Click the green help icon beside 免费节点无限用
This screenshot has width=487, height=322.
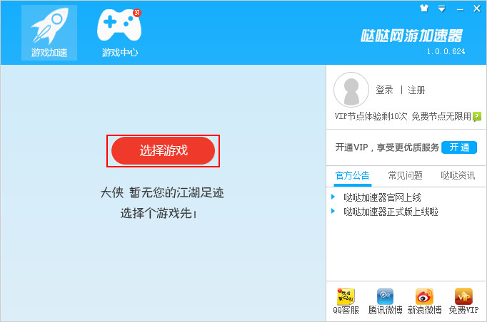[477, 117]
